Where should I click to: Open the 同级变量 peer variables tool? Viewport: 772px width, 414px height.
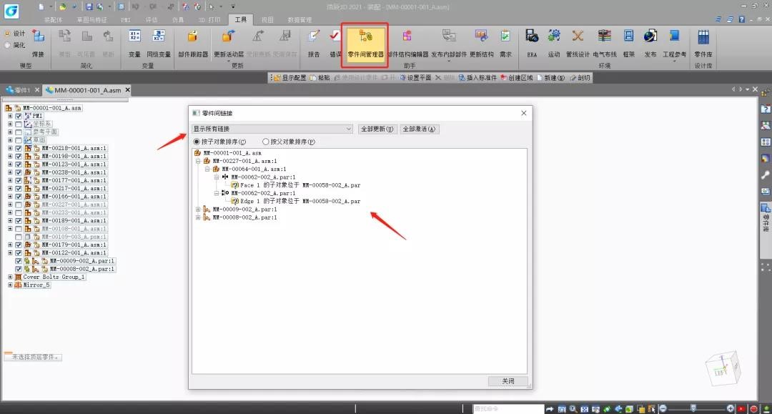(x=159, y=44)
